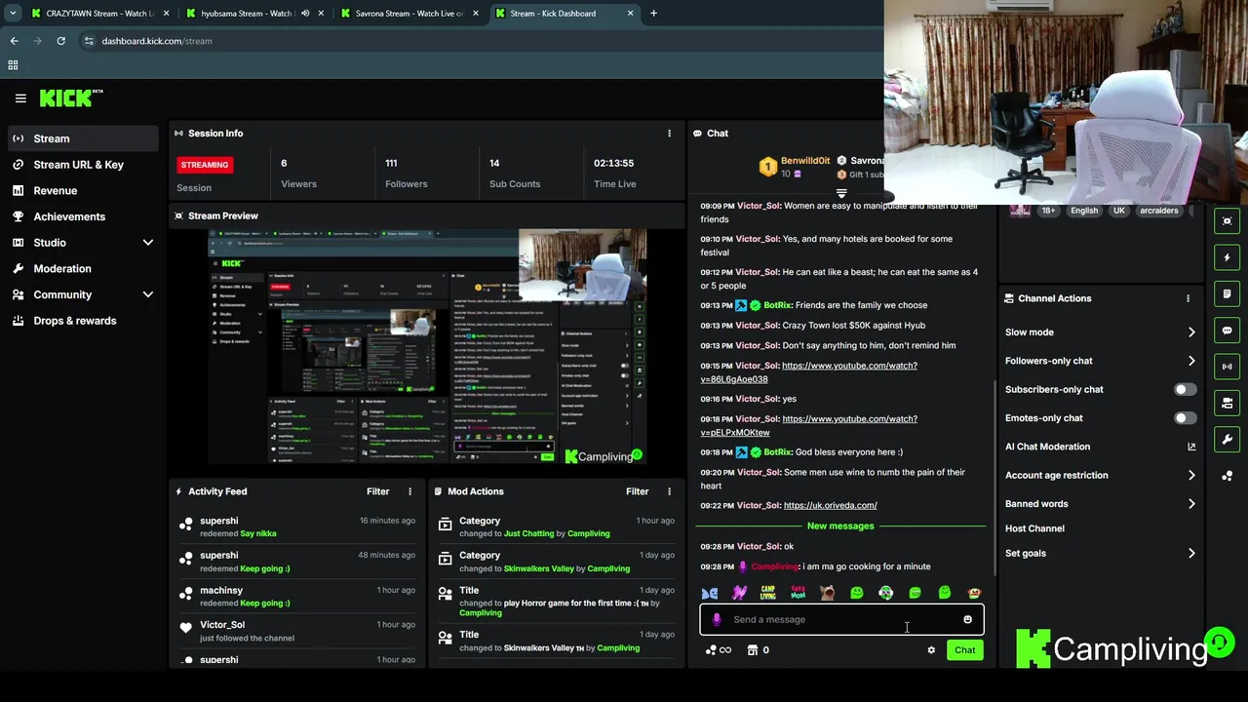Open the stream preview panel icon in right rail
Viewport: 1248px width, 702px height.
[x=1227, y=221]
